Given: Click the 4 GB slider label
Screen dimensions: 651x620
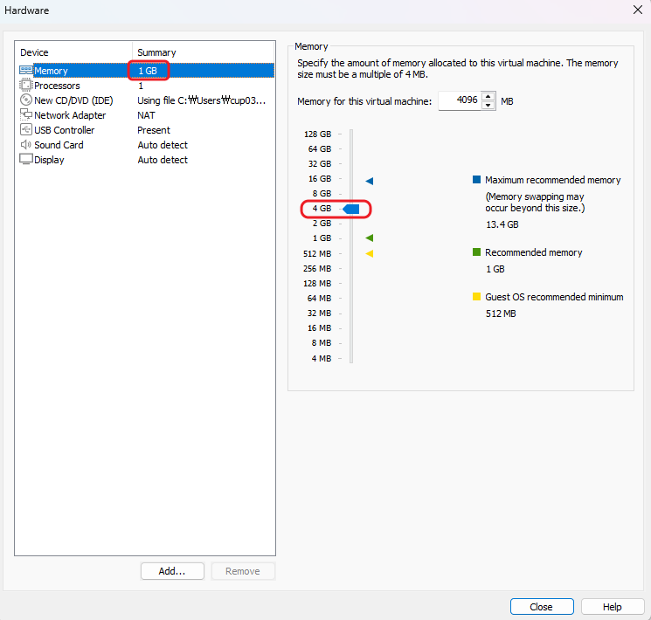Looking at the screenshot, I should click(322, 209).
